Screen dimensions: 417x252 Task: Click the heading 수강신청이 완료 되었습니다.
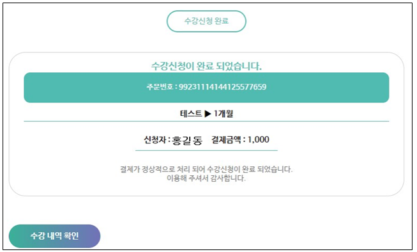click(x=206, y=66)
